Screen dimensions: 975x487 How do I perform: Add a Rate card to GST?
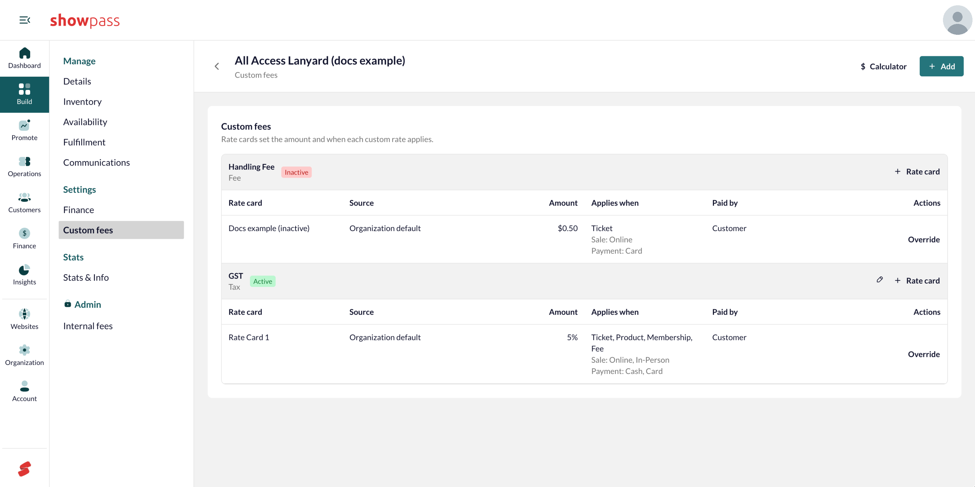[917, 280]
